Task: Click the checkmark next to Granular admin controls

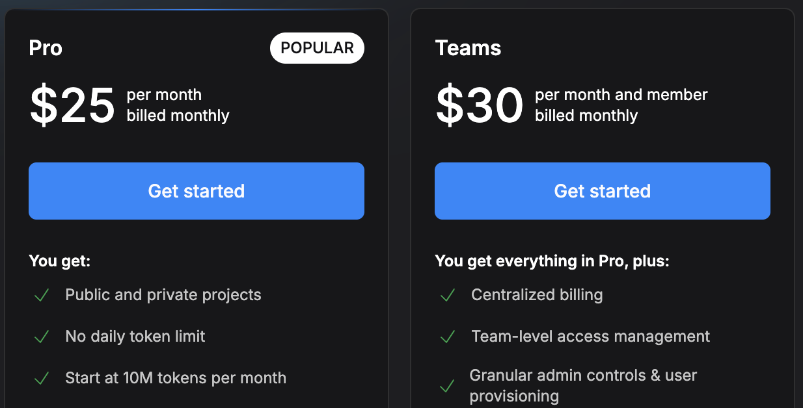Action: [447, 385]
